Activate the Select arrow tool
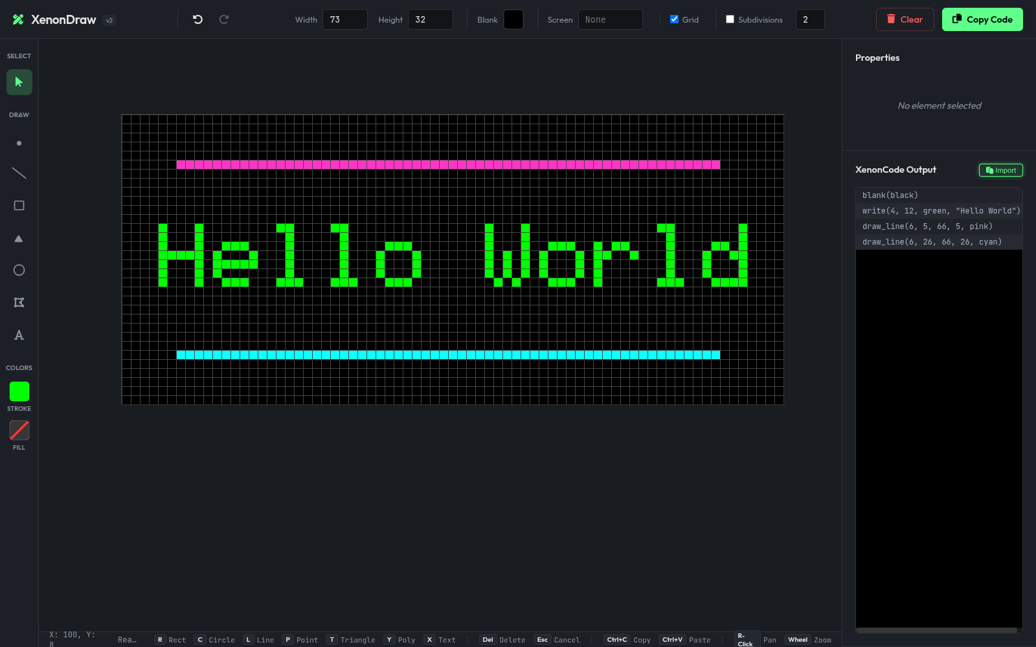 click(x=19, y=82)
